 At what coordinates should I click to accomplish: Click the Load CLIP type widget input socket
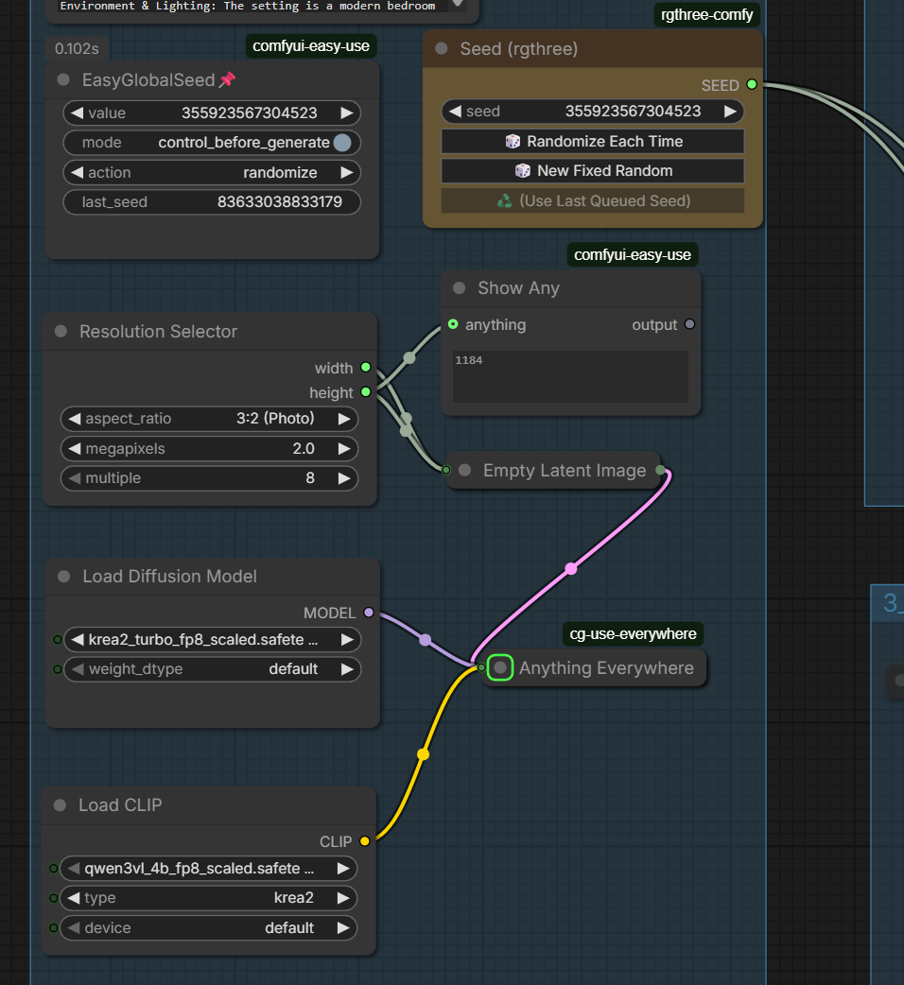tap(53, 898)
